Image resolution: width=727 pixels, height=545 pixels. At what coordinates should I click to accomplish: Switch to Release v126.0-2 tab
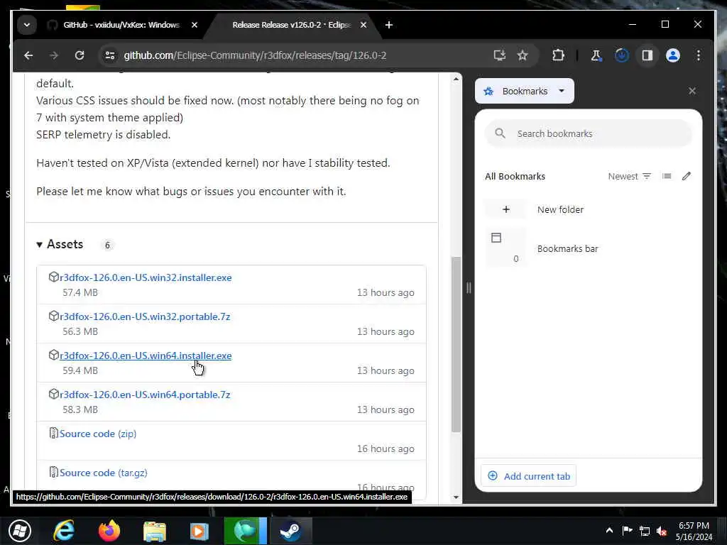(x=291, y=25)
